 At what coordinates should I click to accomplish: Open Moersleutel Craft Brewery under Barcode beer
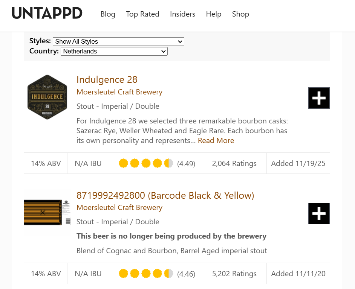coord(119,208)
